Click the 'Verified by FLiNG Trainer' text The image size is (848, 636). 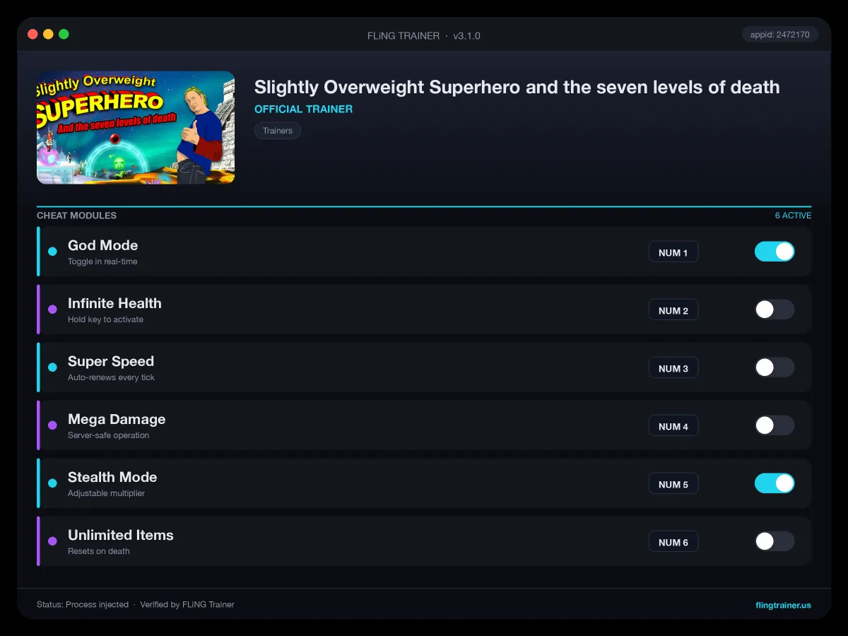pyautogui.click(x=187, y=605)
